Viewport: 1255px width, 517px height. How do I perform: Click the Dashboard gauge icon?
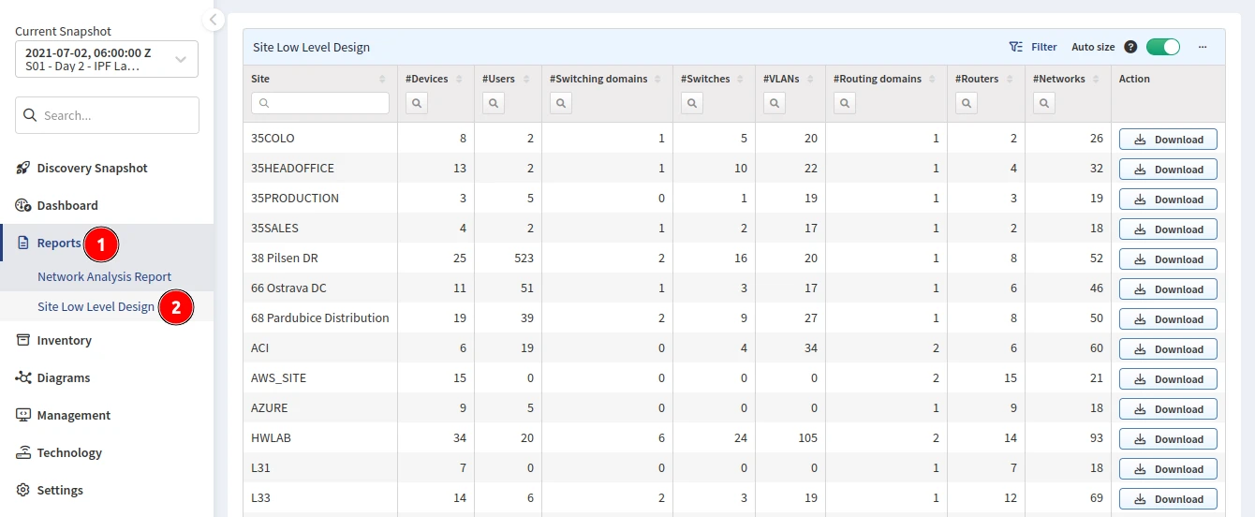pos(23,206)
